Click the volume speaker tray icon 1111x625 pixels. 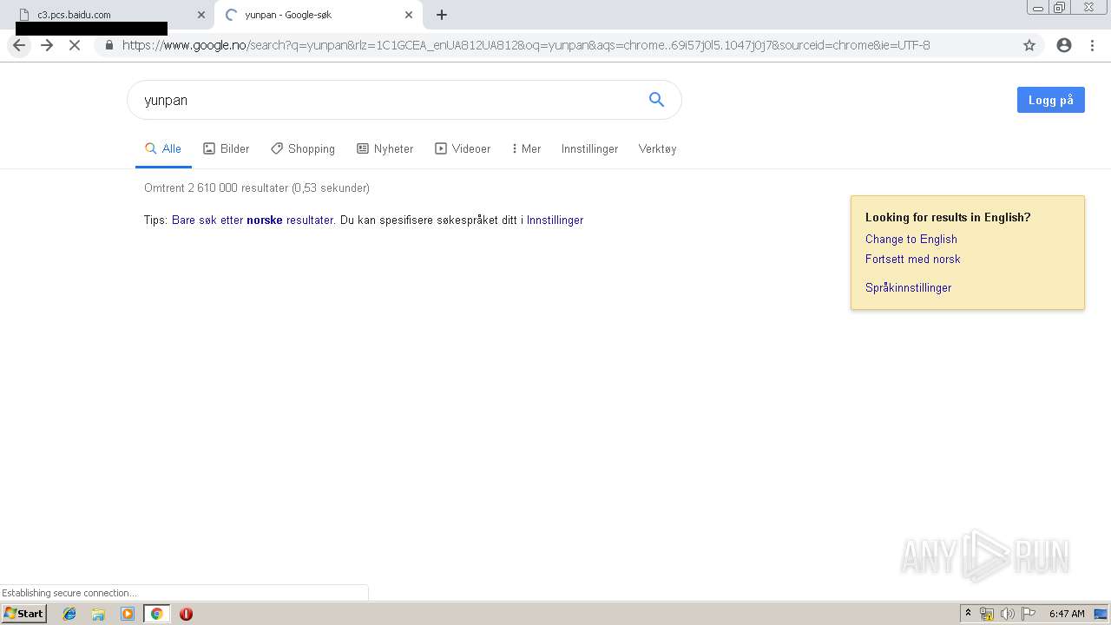click(x=1008, y=614)
